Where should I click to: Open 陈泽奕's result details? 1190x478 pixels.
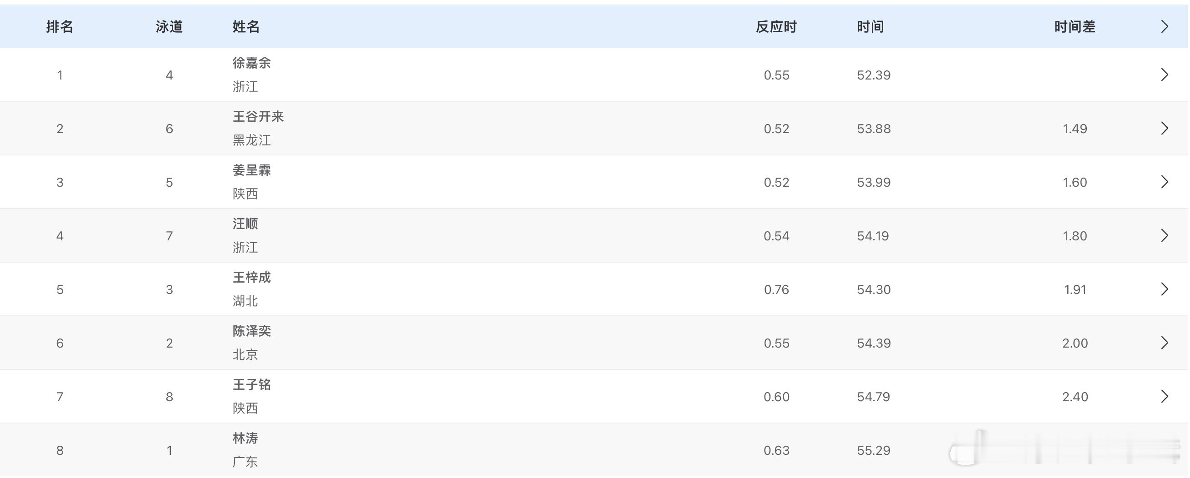click(1164, 343)
